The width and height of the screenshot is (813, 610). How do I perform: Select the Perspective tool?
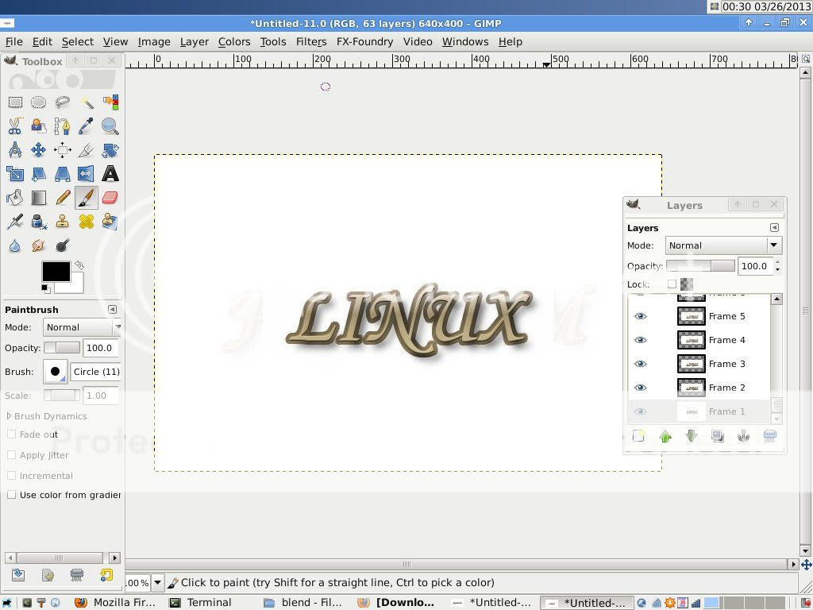(x=62, y=174)
